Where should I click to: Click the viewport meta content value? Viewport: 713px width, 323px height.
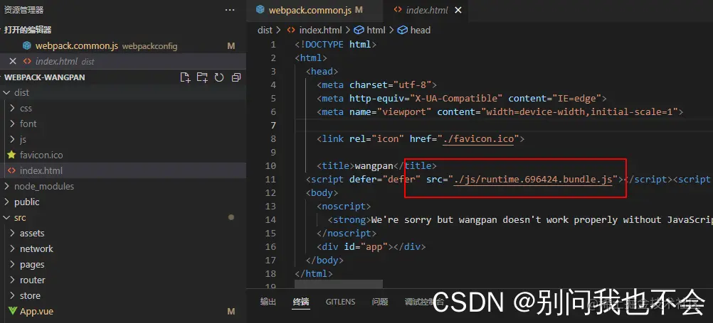[x=579, y=111]
